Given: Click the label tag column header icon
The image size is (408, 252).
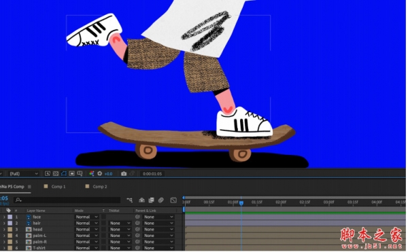Looking at the screenshot, I should click(x=8, y=211).
